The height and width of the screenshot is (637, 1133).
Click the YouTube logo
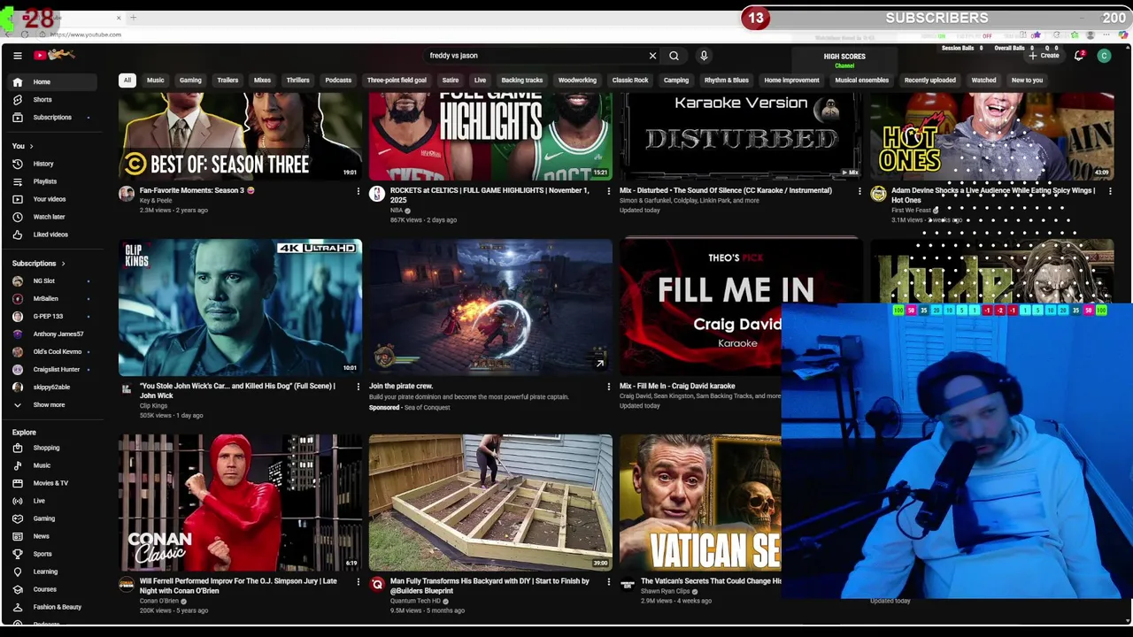tap(55, 56)
